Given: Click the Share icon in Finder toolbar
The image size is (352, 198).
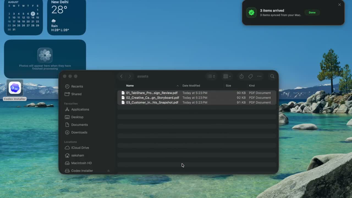Looking at the screenshot, I should [x=241, y=76].
